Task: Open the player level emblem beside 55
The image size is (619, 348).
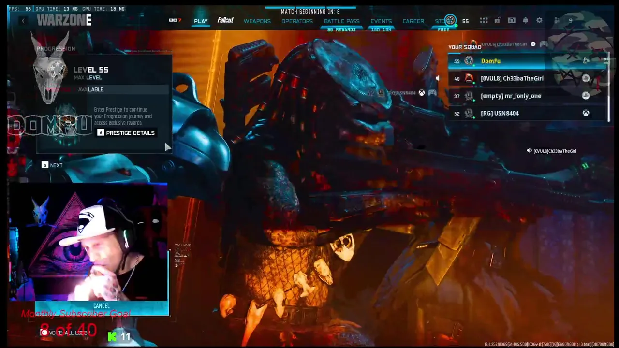Action: (x=450, y=20)
